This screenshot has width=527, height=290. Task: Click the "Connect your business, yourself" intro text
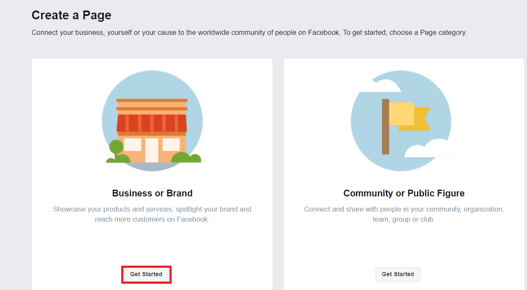pos(249,32)
